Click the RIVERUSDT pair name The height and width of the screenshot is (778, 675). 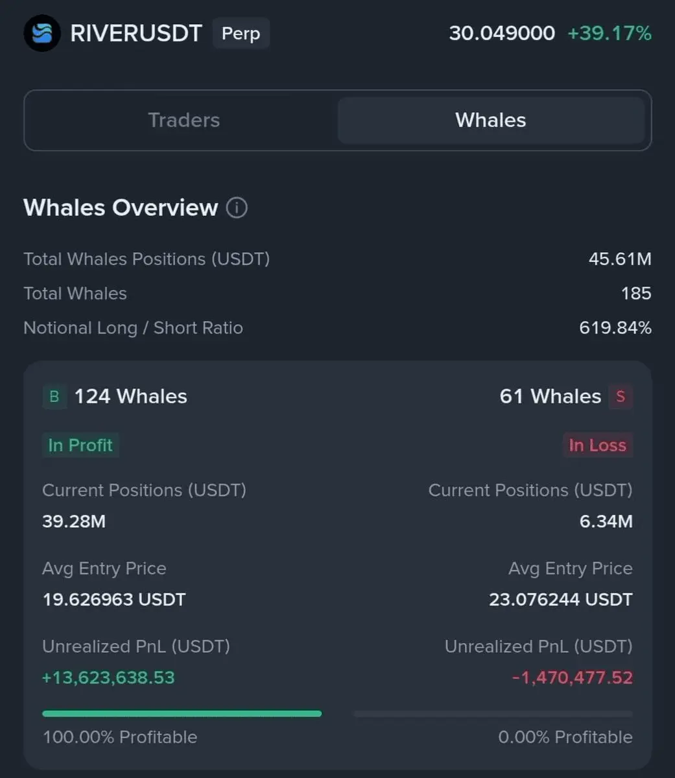136,33
